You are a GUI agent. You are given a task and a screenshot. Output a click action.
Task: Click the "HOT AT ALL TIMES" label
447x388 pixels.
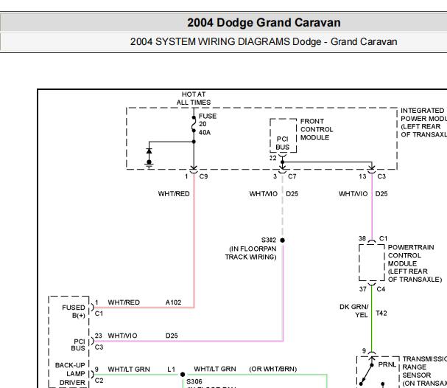click(x=194, y=98)
